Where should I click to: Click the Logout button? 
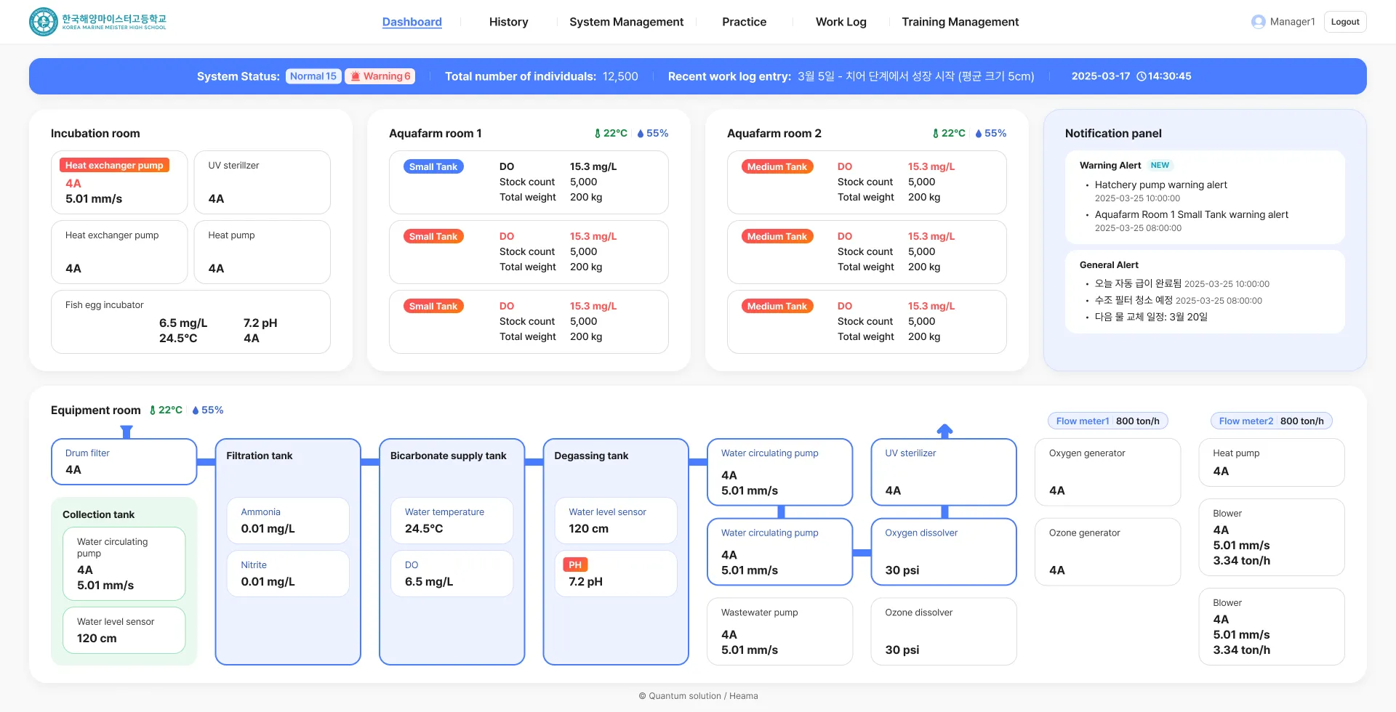pyautogui.click(x=1345, y=22)
